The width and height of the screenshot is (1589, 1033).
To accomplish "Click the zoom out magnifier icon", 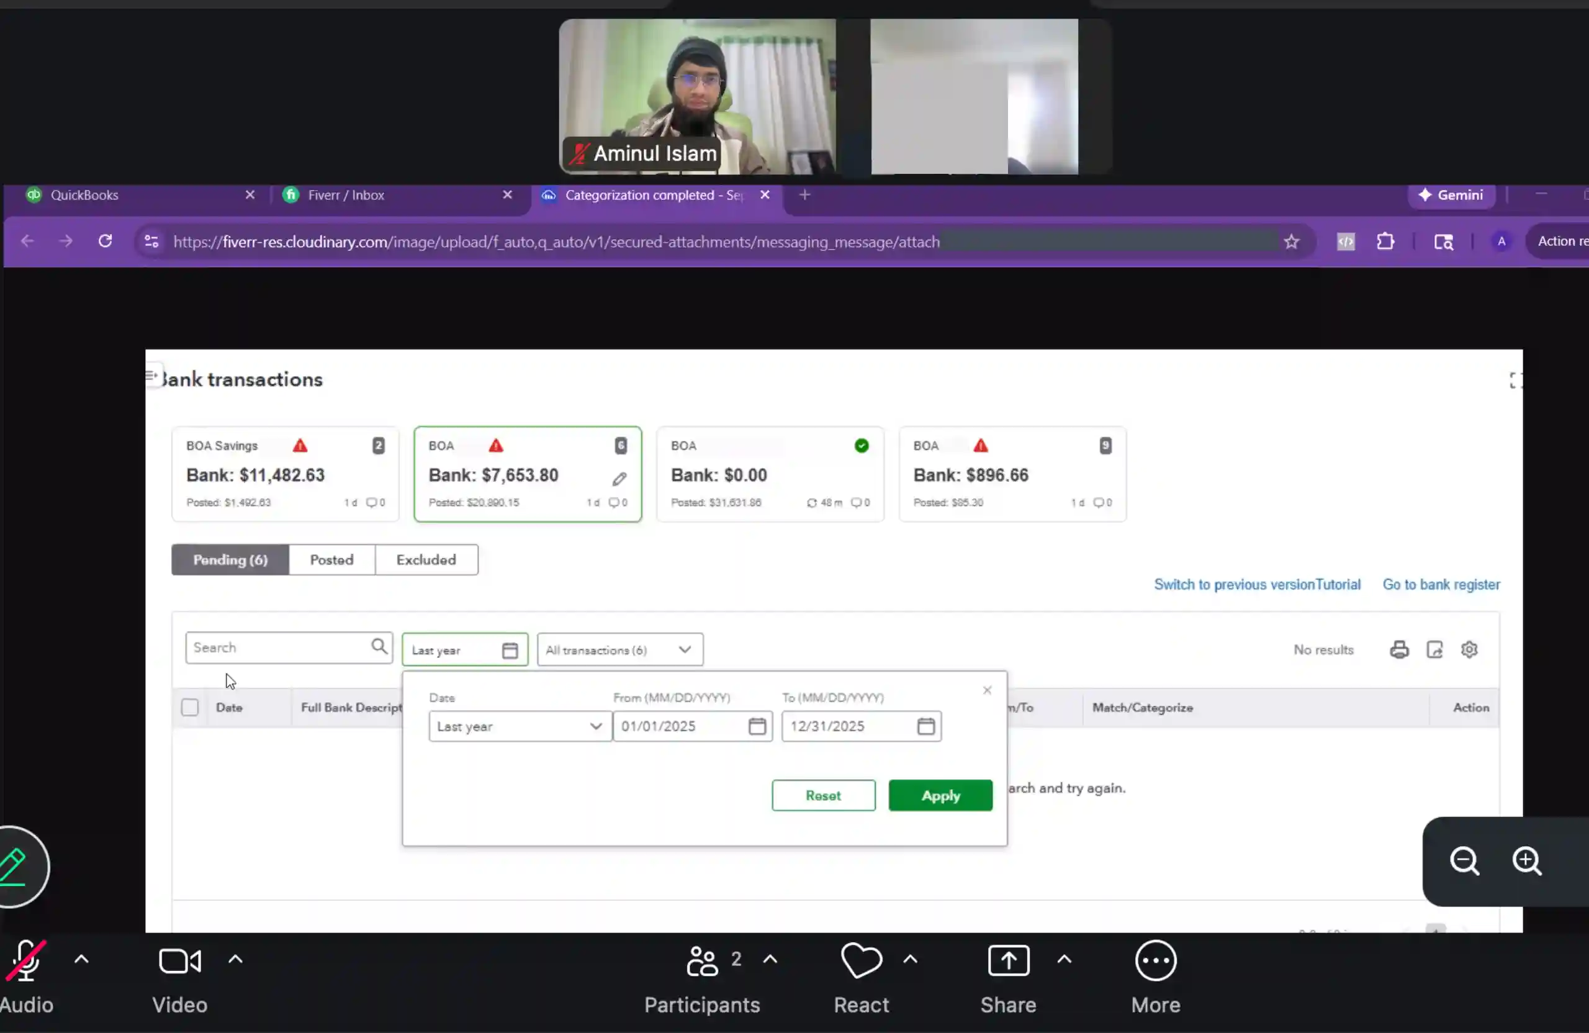I will (x=1464, y=860).
